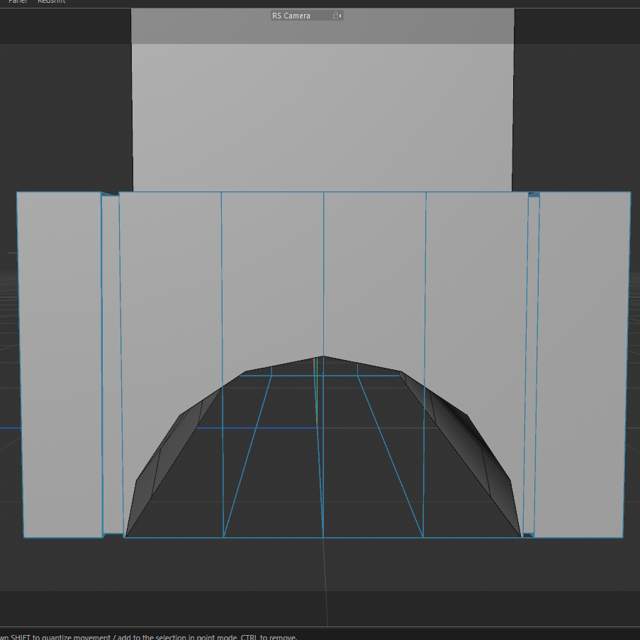
Task: Select the left outer pillar face
Action: coord(60,361)
